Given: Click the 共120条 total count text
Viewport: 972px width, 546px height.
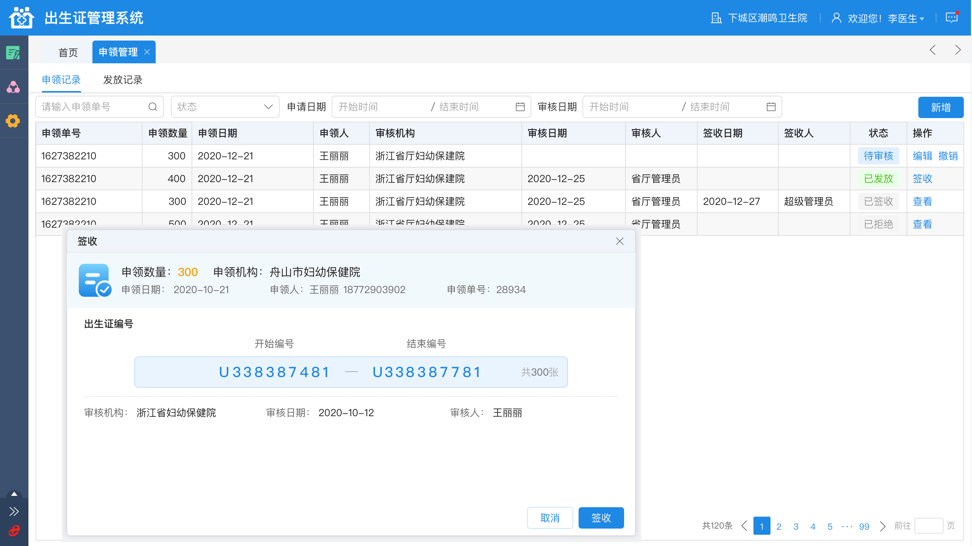Looking at the screenshot, I should point(717,526).
